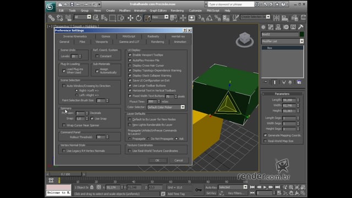Toggle the selection lock padlock icon
Screen dimensions: 352x198
tap(92, 187)
